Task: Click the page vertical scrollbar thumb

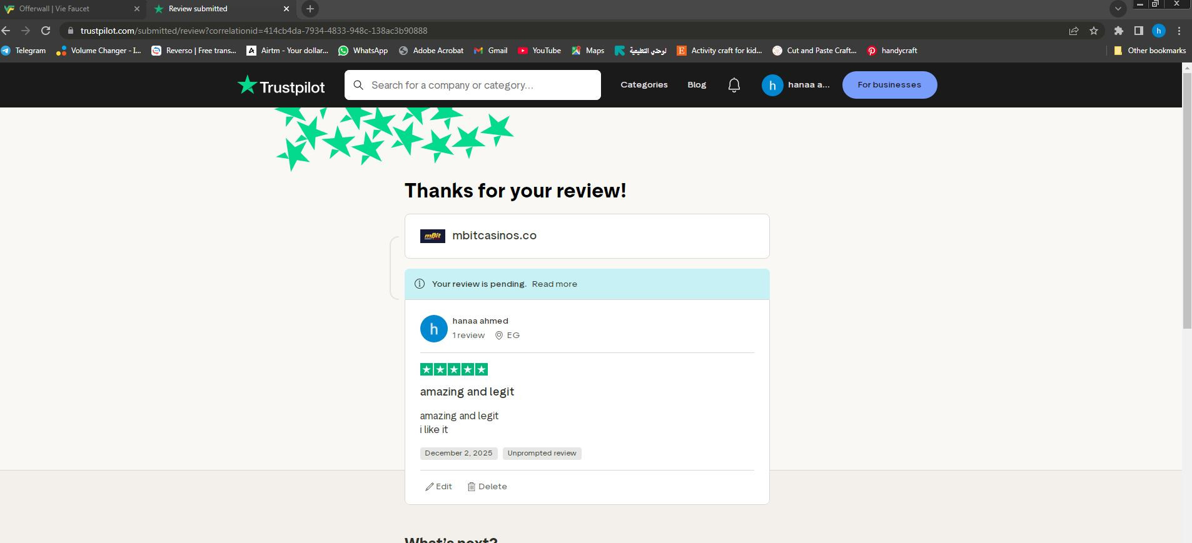Action: coord(1187,200)
